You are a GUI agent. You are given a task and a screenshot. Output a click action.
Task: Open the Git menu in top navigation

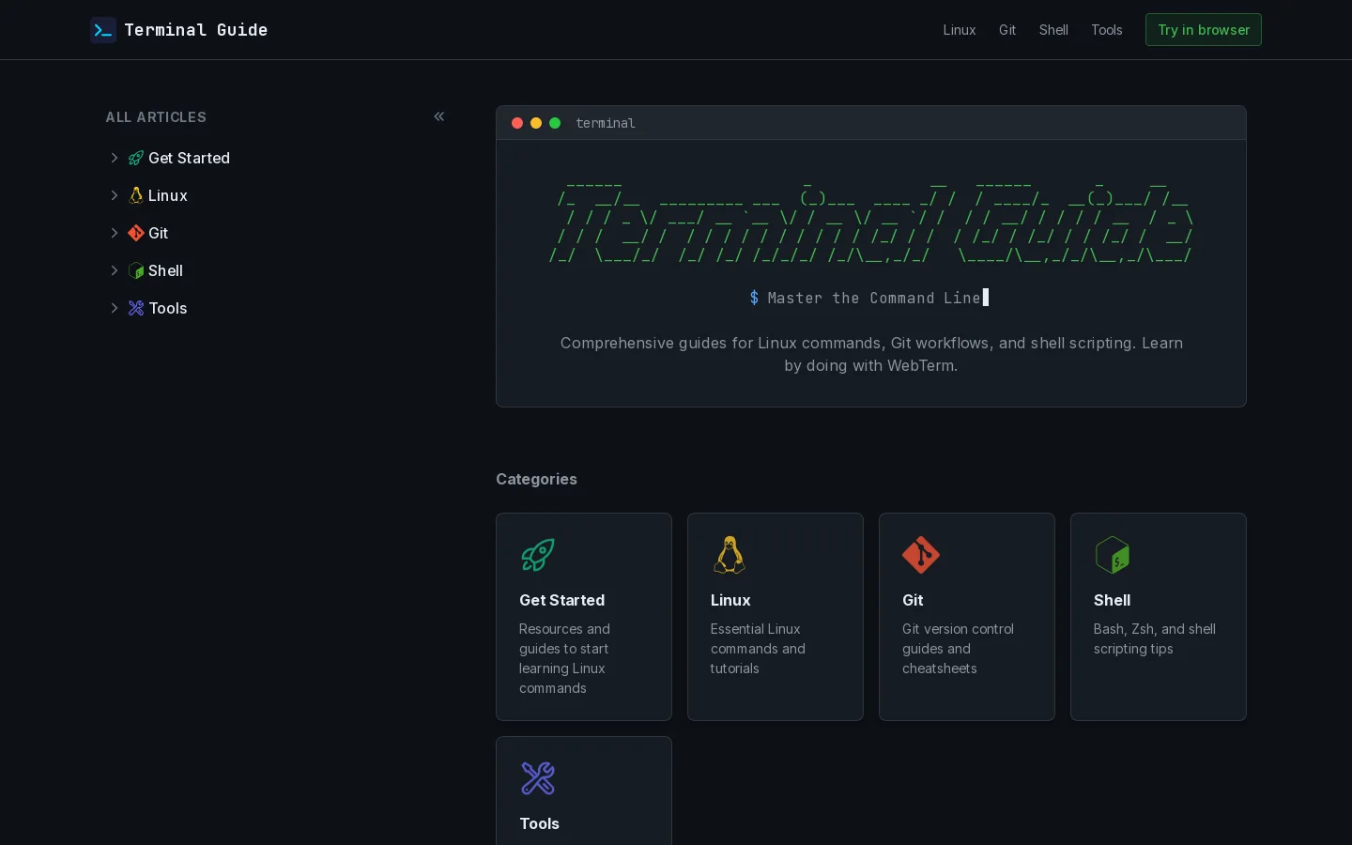1007,30
